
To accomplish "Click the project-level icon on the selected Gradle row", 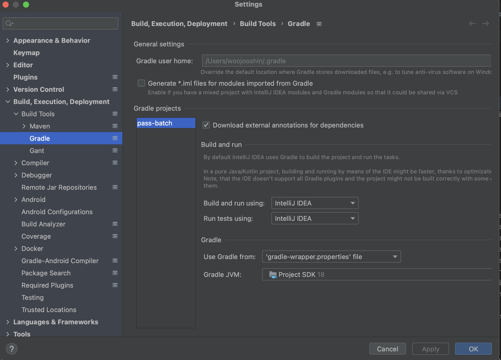I will (x=115, y=138).
